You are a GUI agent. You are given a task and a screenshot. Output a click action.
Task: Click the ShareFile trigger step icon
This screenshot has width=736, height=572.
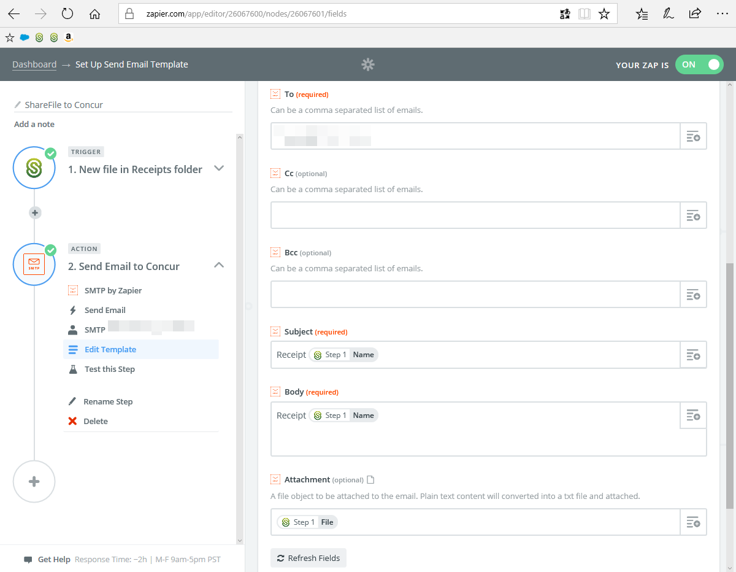tap(34, 168)
